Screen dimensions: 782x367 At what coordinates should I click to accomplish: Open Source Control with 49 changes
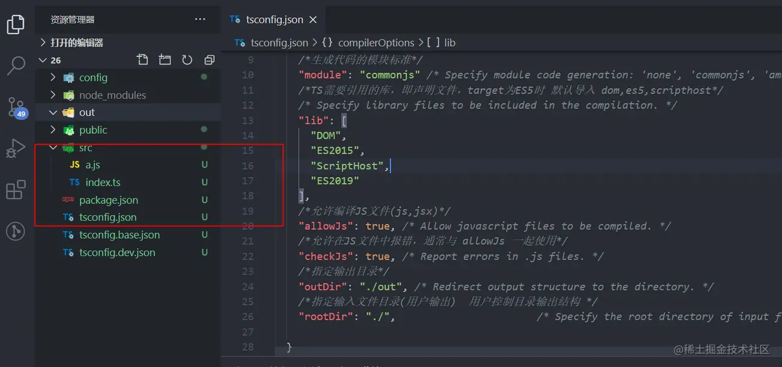pos(16,107)
